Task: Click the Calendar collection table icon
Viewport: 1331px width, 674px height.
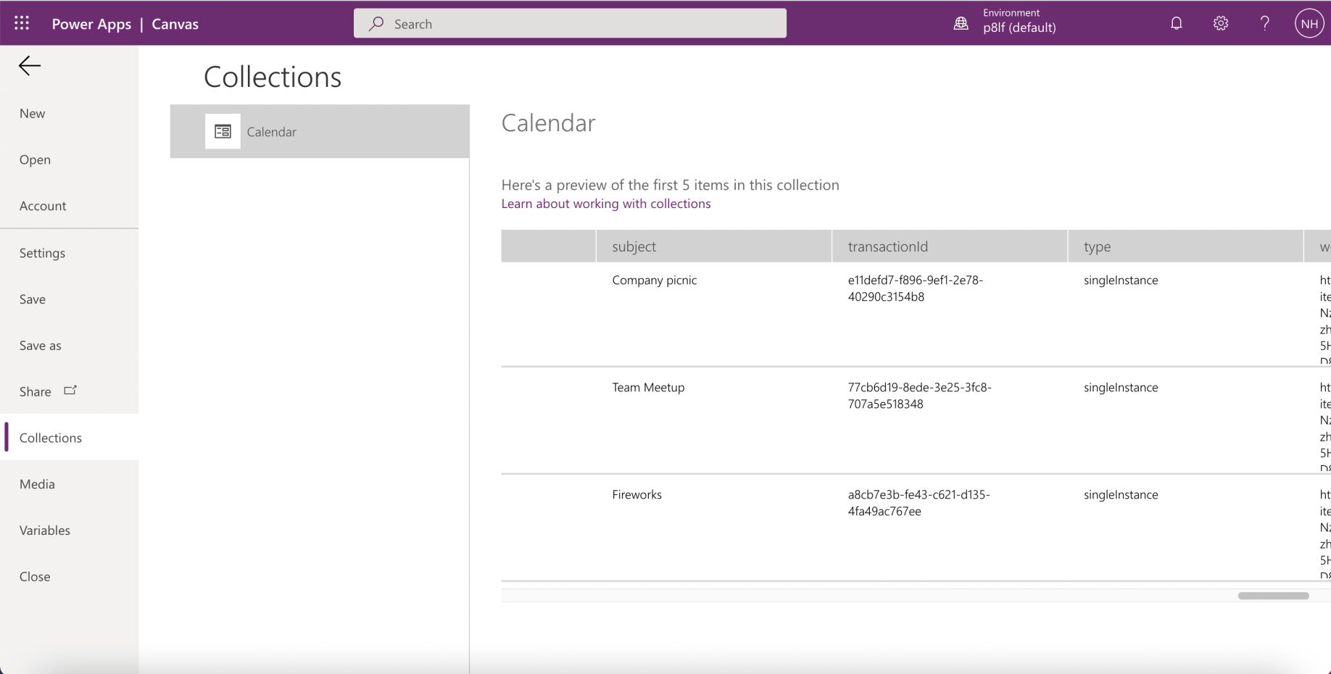Action: tap(223, 131)
